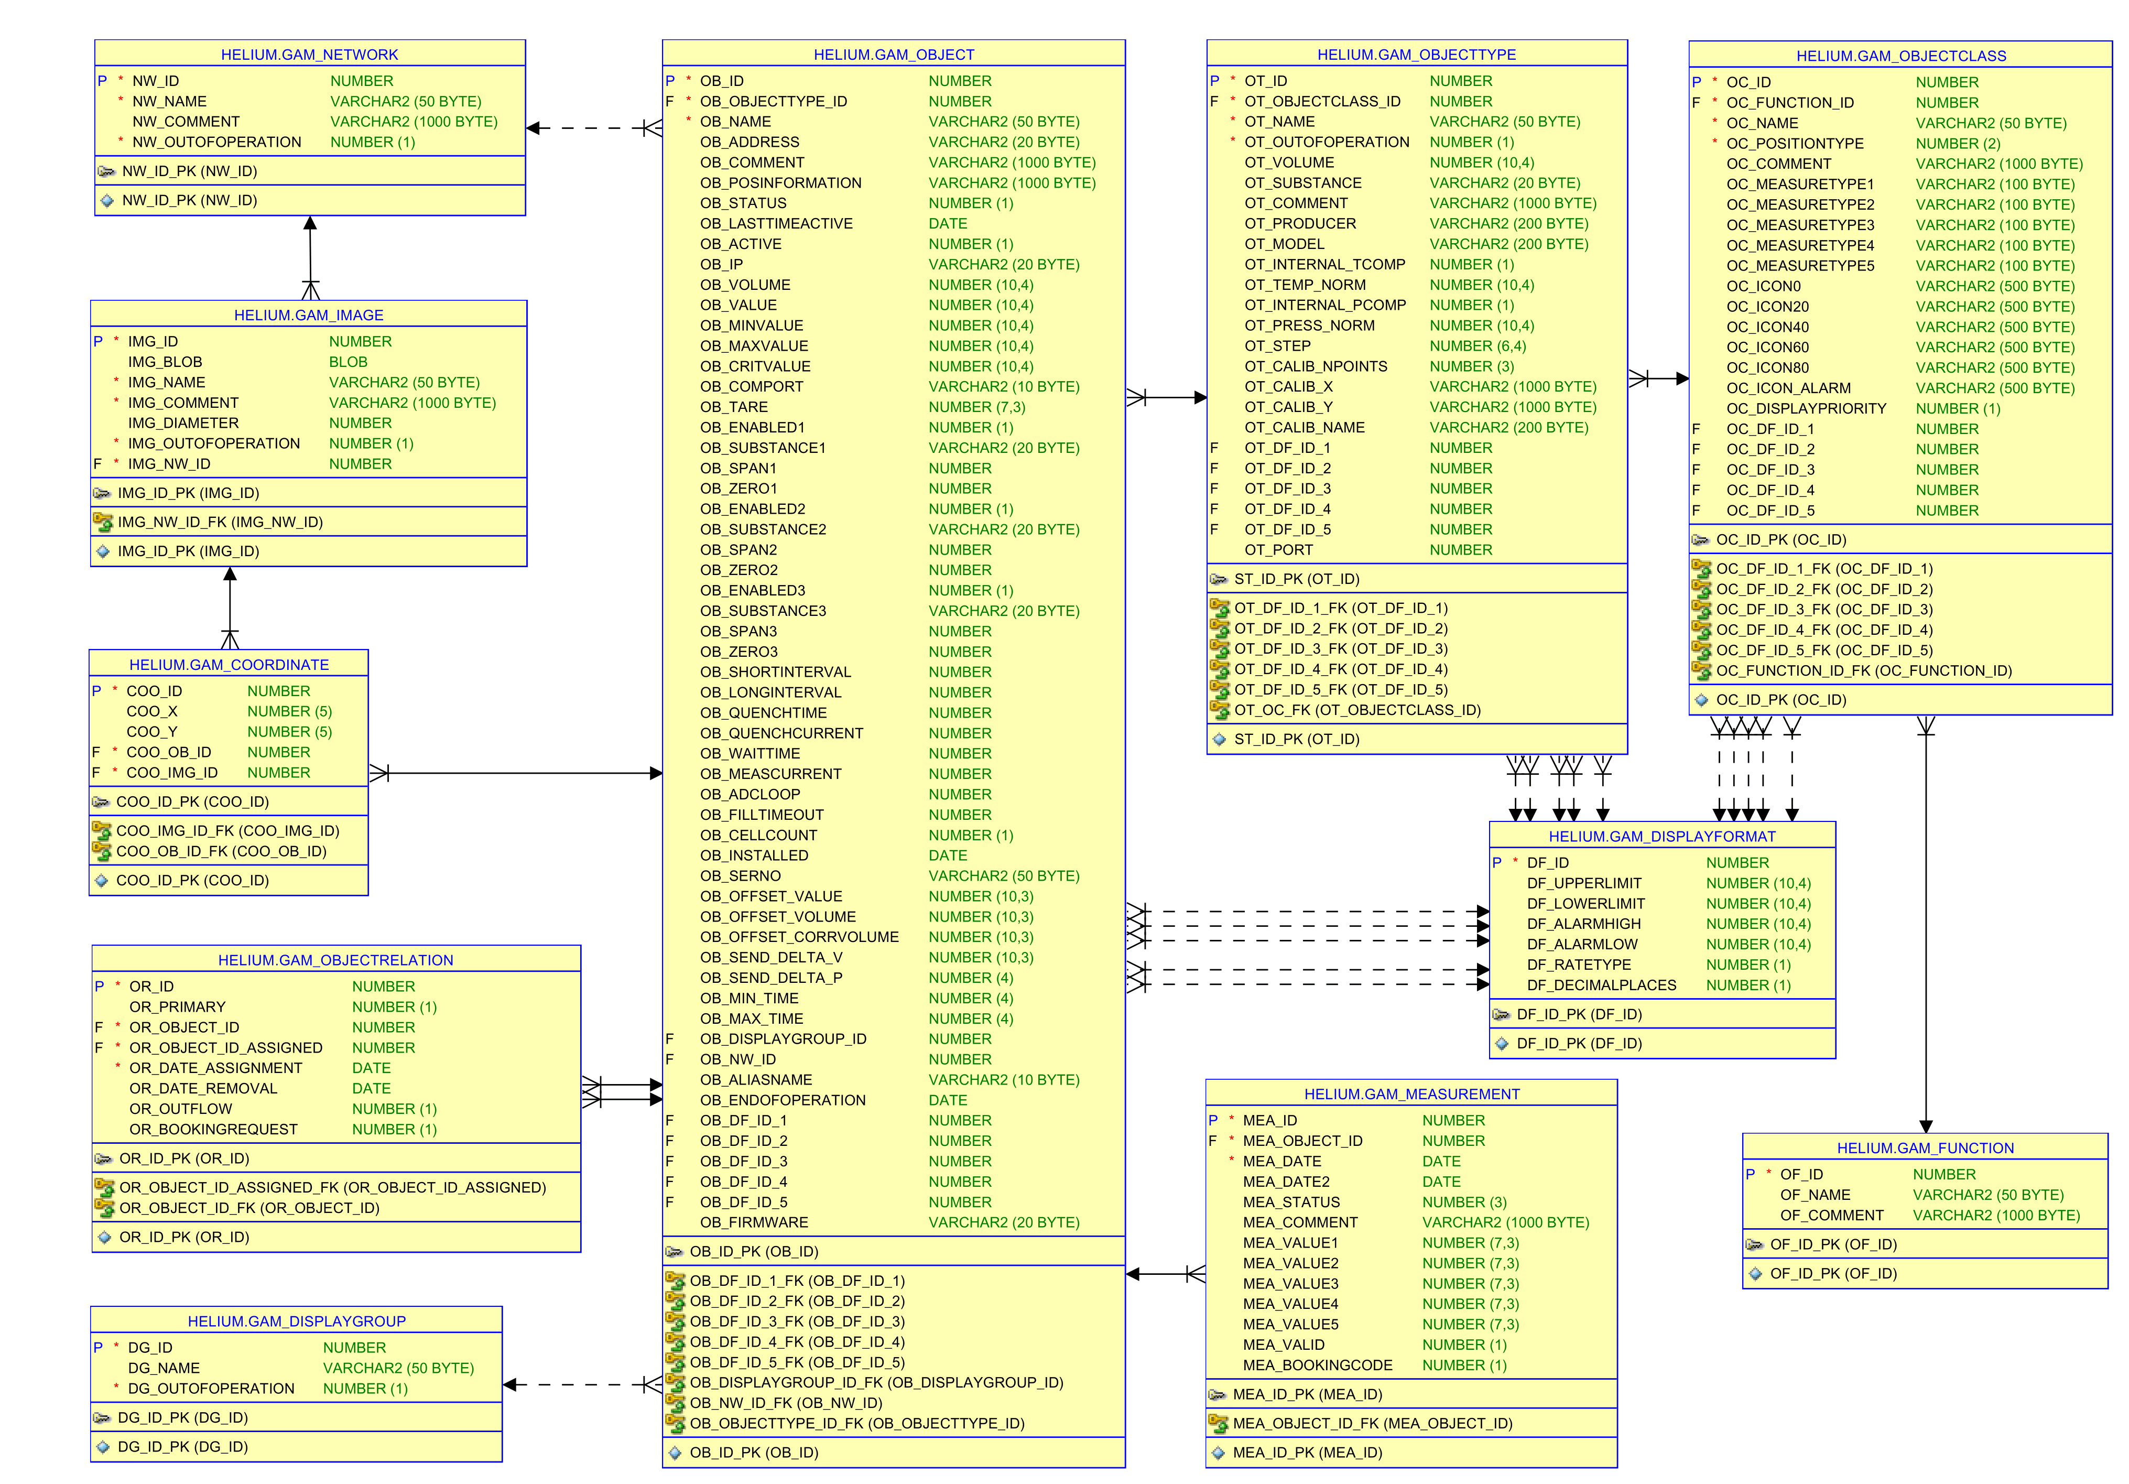Viewport: 2129px width, 1484px height.
Task: Click the OT_CALIB_NPOINTS column entry
Action: [x=1315, y=366]
